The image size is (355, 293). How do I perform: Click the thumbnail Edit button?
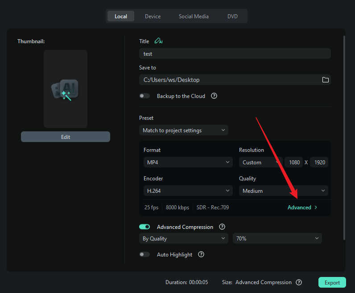tap(65, 137)
